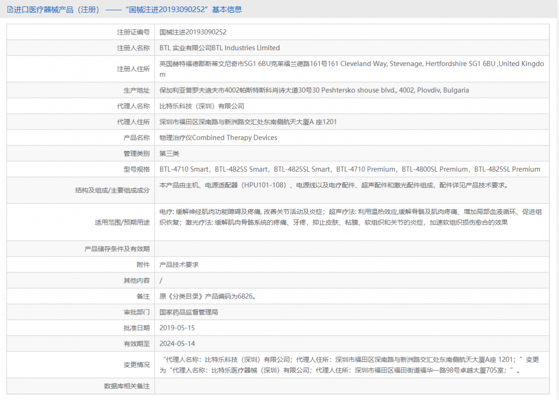Click the 批准日期 label
Screen dimensions: 559x400
coord(136,328)
